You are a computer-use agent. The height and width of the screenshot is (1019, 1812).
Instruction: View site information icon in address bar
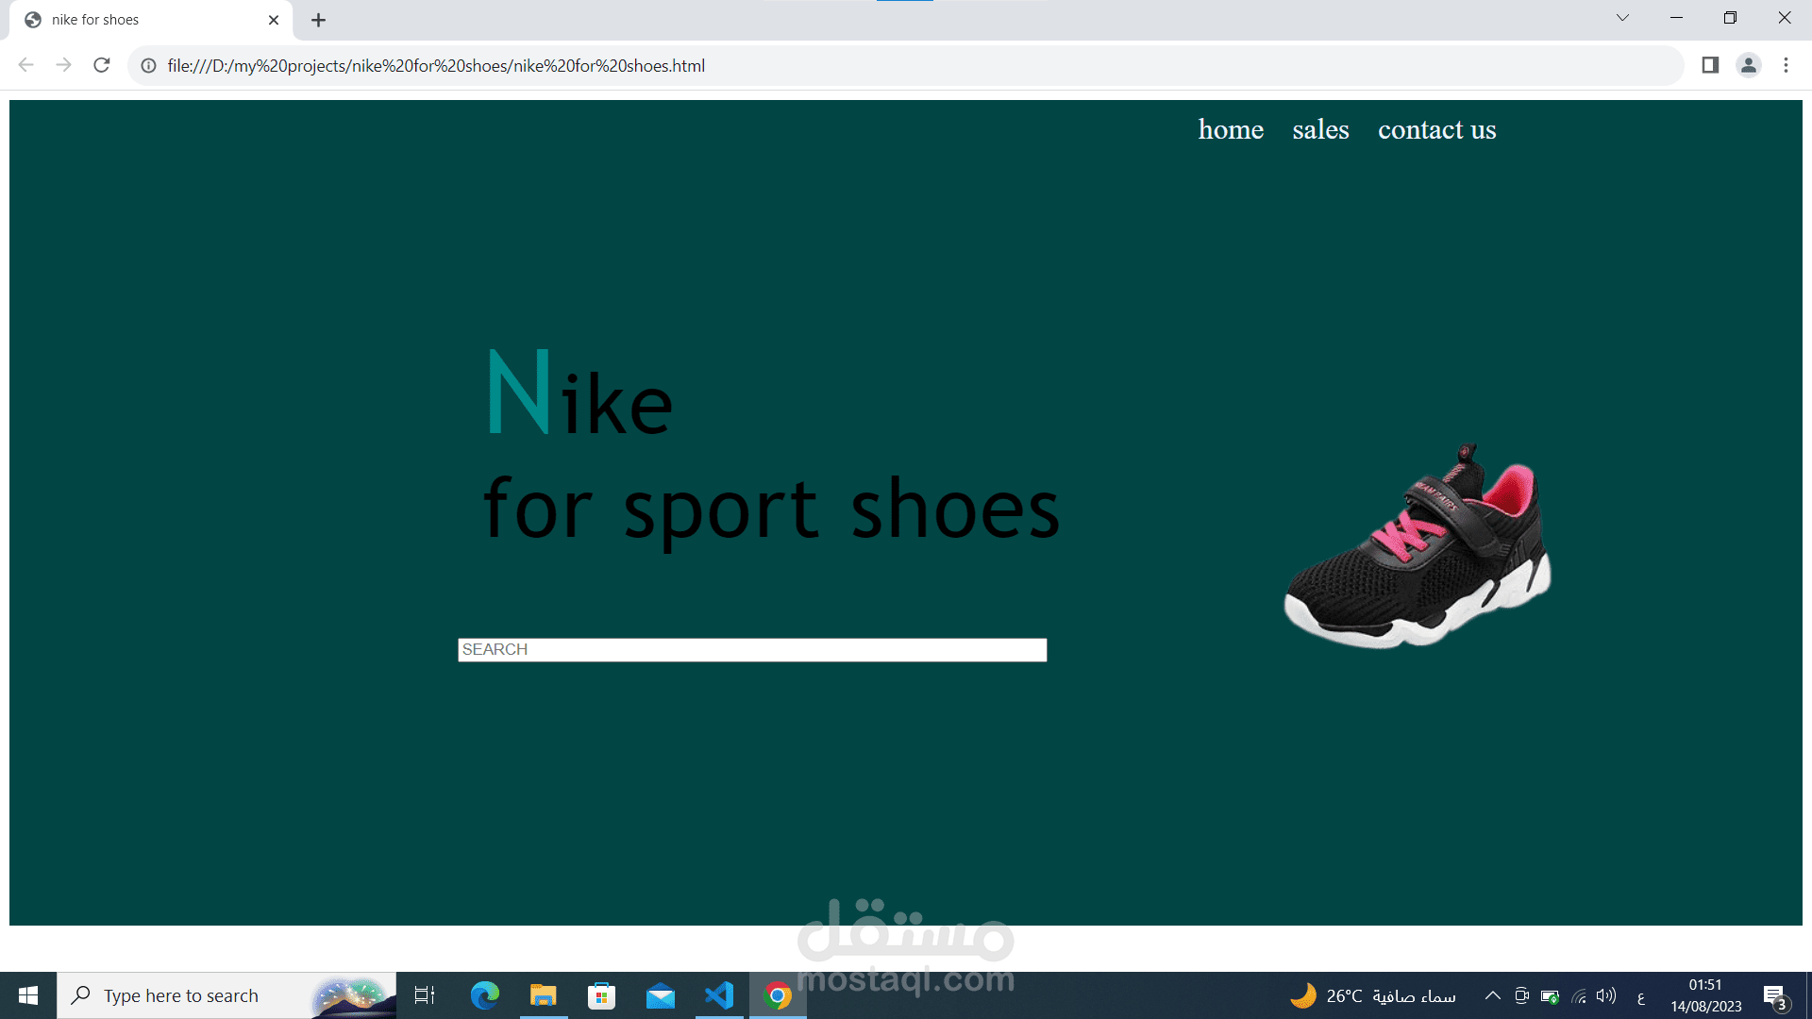[x=148, y=65]
